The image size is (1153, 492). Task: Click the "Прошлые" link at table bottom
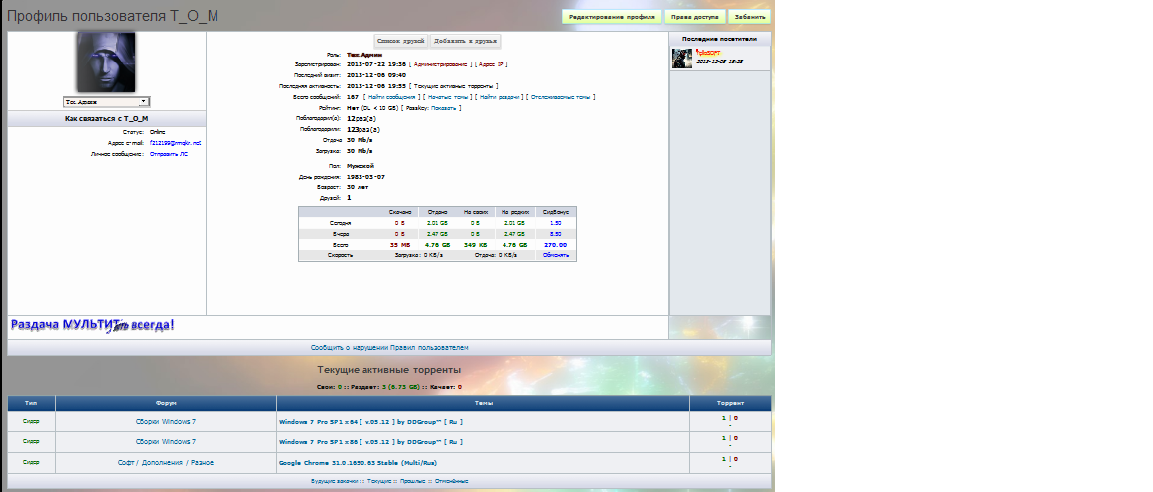pos(414,482)
